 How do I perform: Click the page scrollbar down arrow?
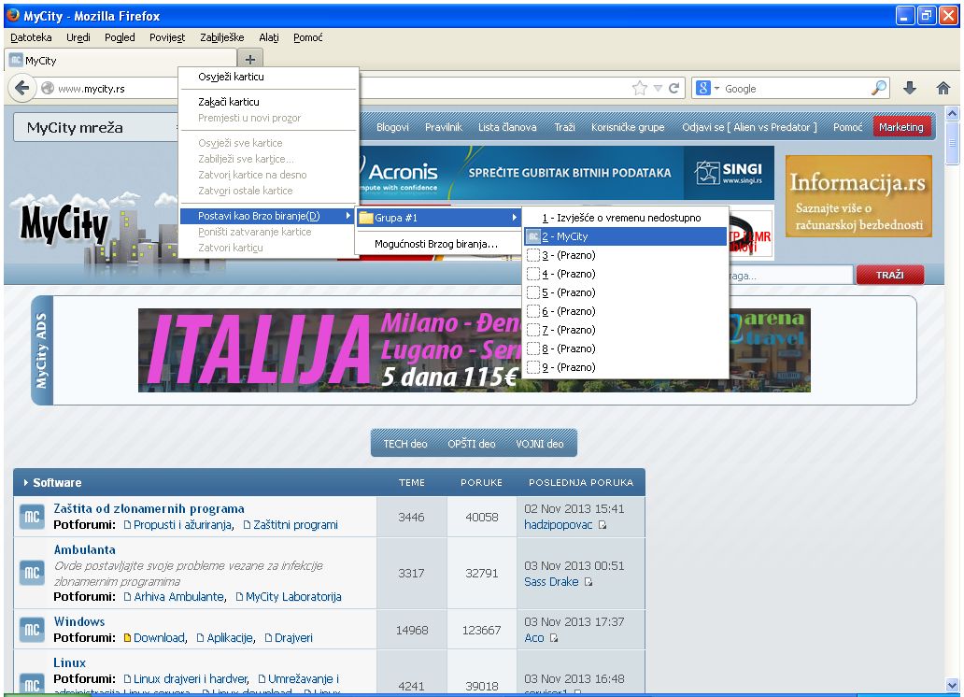pos(952,685)
